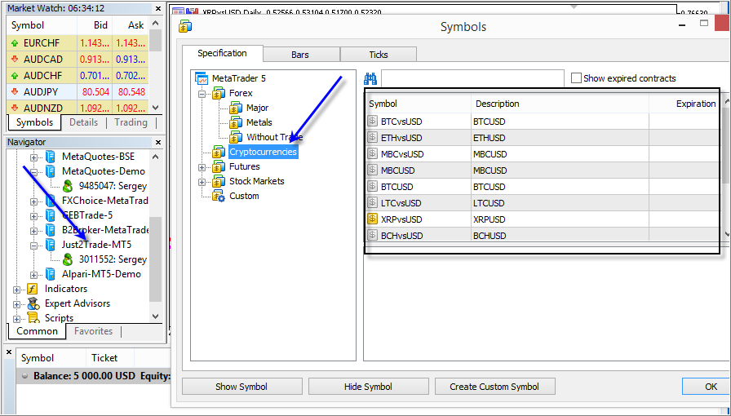Screen dimensions: 731x416
Task: Switch to the Bars tab
Action: [x=301, y=55]
